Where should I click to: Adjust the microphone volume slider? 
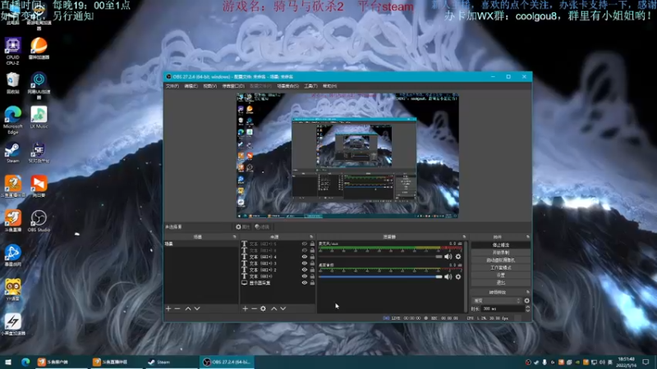(380, 257)
